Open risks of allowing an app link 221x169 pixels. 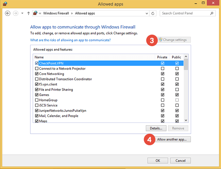(70, 40)
